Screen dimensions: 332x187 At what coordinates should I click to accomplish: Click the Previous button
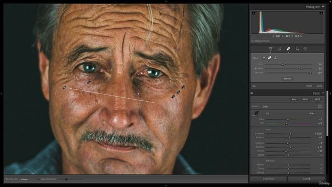click(x=268, y=179)
